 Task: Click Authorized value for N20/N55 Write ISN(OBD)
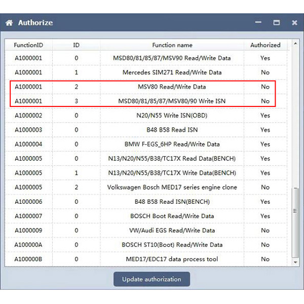265,116
